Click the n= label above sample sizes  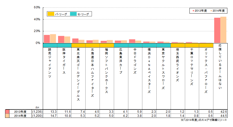point(37,107)
